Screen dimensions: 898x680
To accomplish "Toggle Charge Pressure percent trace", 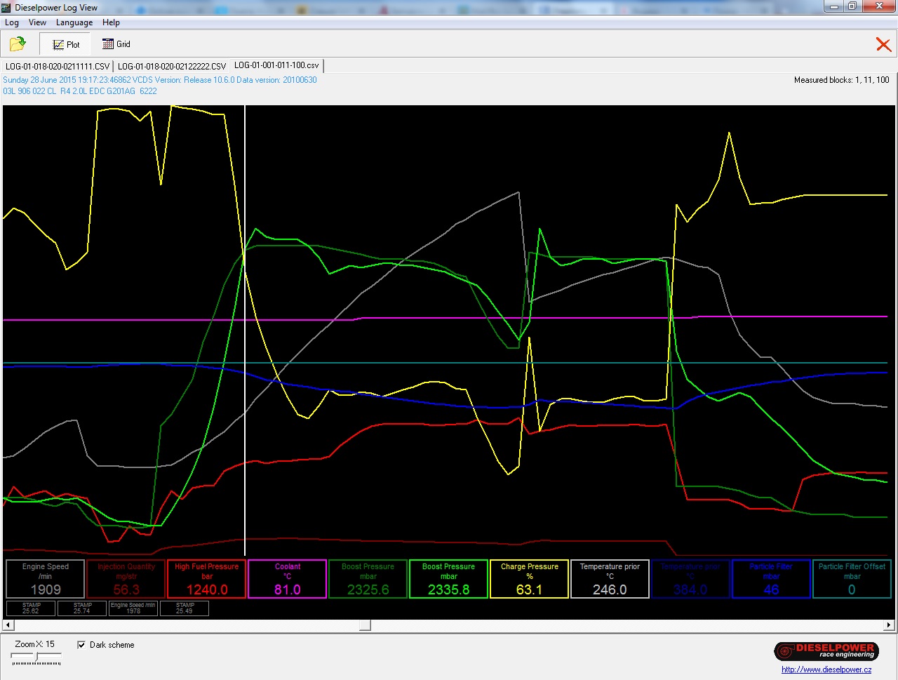I will pyautogui.click(x=529, y=579).
